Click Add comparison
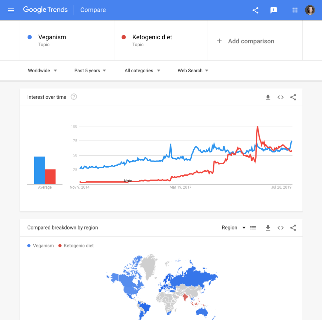This screenshot has width=322, height=320. 245,41
